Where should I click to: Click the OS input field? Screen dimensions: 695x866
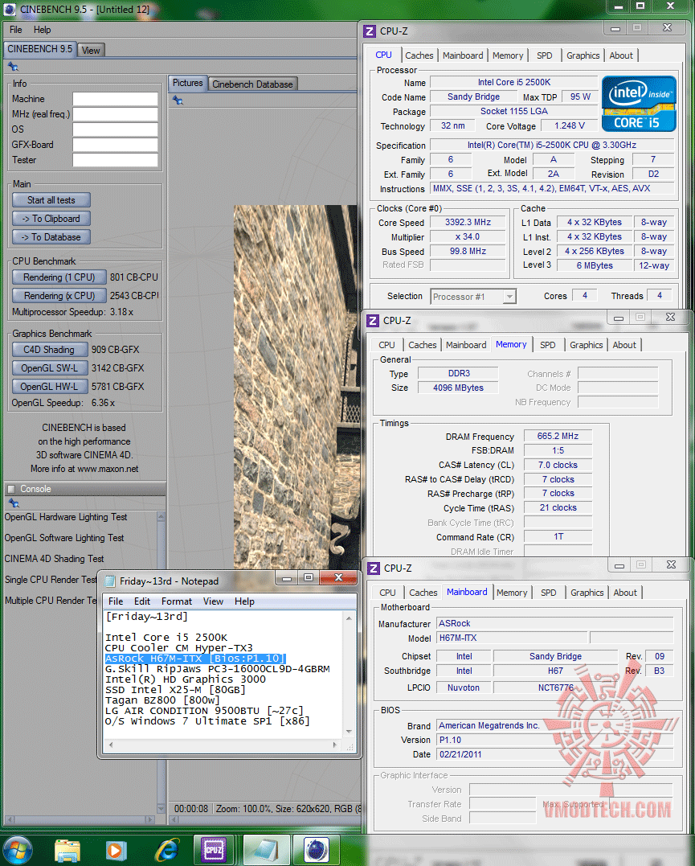coord(116,129)
